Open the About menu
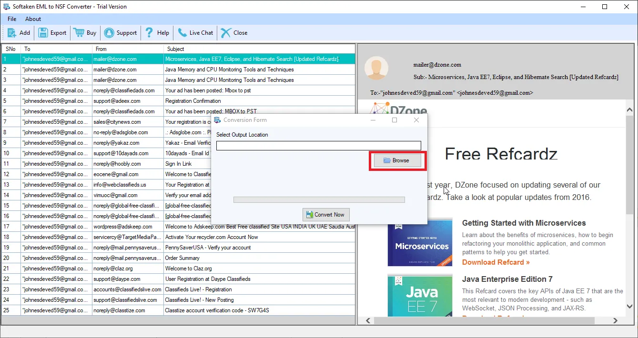The height and width of the screenshot is (338, 638). 33,19
